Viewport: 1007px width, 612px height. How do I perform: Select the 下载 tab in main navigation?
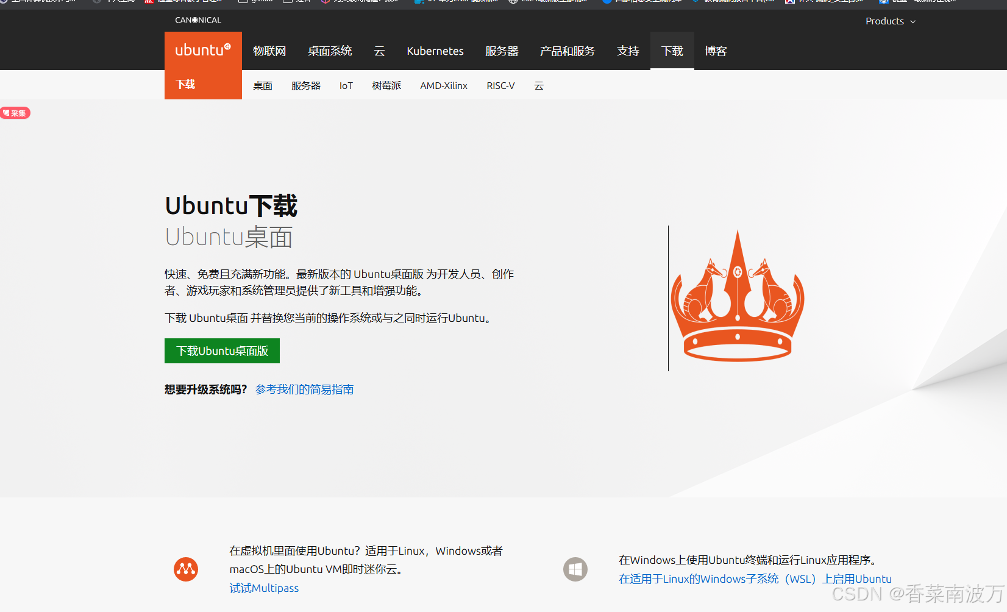pos(672,51)
